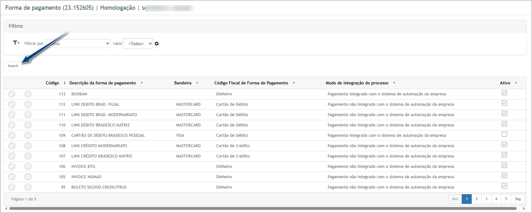The height and width of the screenshot is (213, 532).
Task: Edit CARTÃO DE DÉBITO BRADESCO PESSOAL entry
Action: coord(12,135)
